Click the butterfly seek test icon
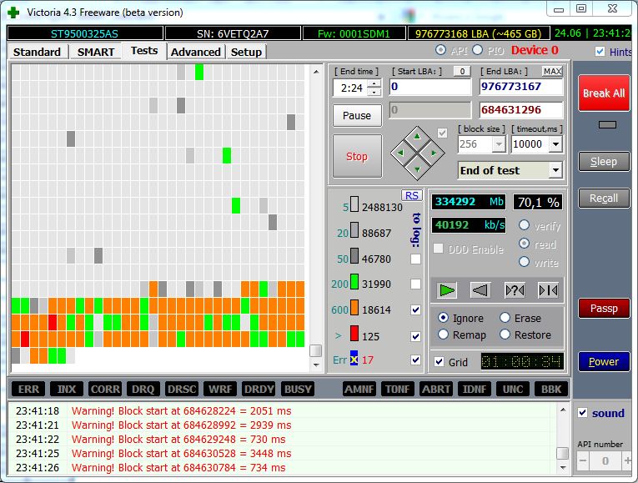Viewport: 638px width, 483px height. [x=547, y=289]
